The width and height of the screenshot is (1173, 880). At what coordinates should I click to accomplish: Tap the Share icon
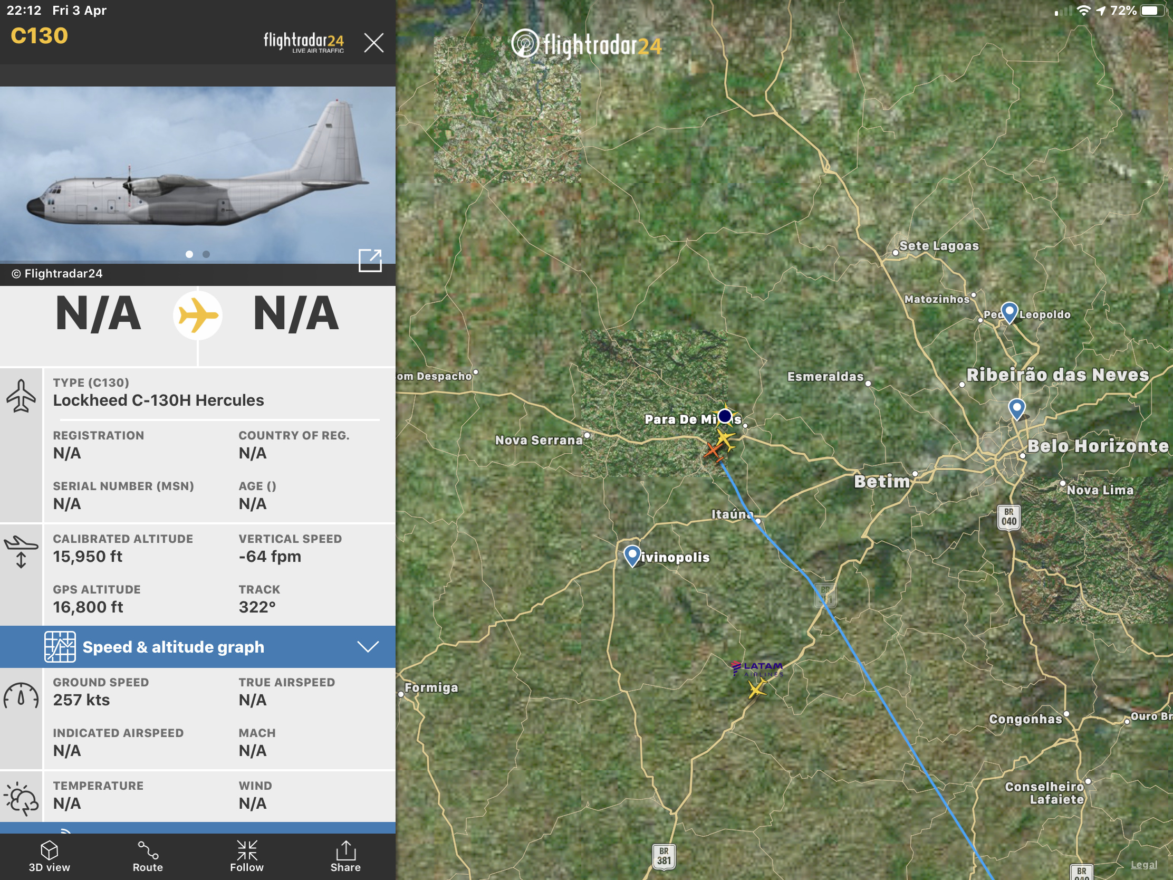click(345, 856)
